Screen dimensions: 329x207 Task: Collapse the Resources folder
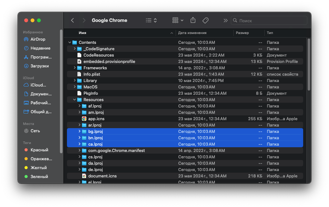pos(75,100)
